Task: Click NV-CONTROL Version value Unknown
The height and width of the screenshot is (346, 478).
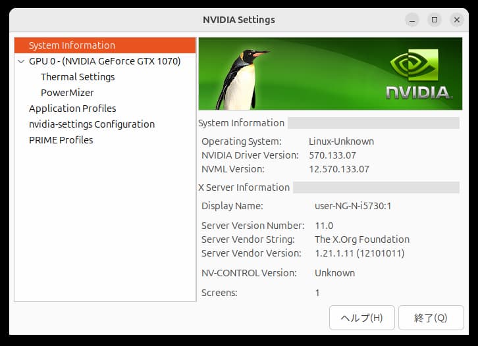Action: [x=334, y=273]
